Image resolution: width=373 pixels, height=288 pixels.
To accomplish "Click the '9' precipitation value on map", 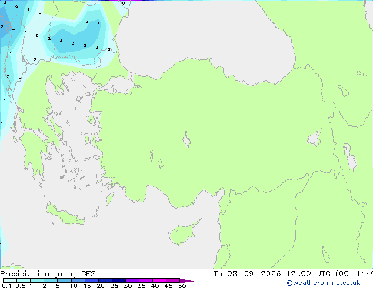I will 2,26.
